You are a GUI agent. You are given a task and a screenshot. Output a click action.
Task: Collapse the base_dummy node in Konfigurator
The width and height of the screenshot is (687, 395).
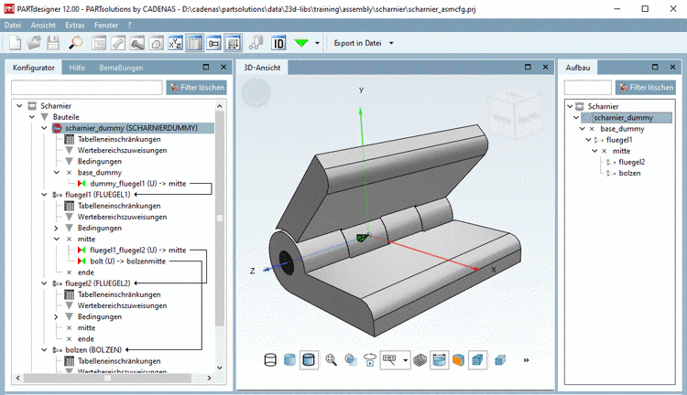(56, 172)
